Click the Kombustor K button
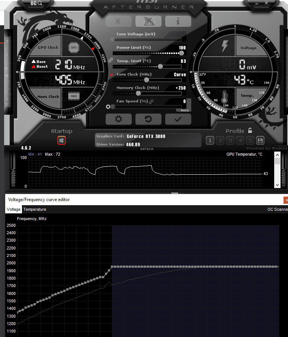 119,21
